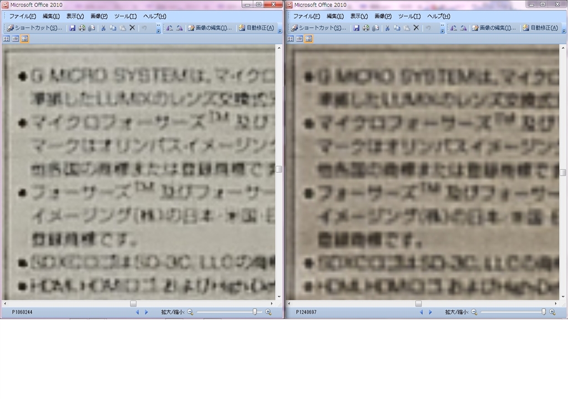Click scroll up arrow in right P1240697 window
Screen dimensions: 568x399
pos(563,48)
